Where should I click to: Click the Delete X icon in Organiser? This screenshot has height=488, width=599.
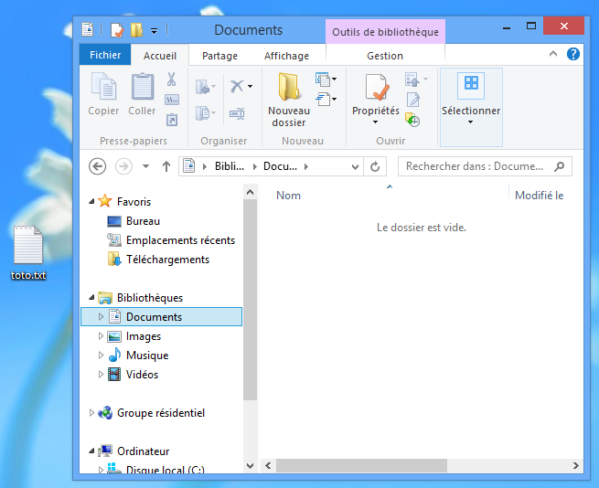click(237, 86)
